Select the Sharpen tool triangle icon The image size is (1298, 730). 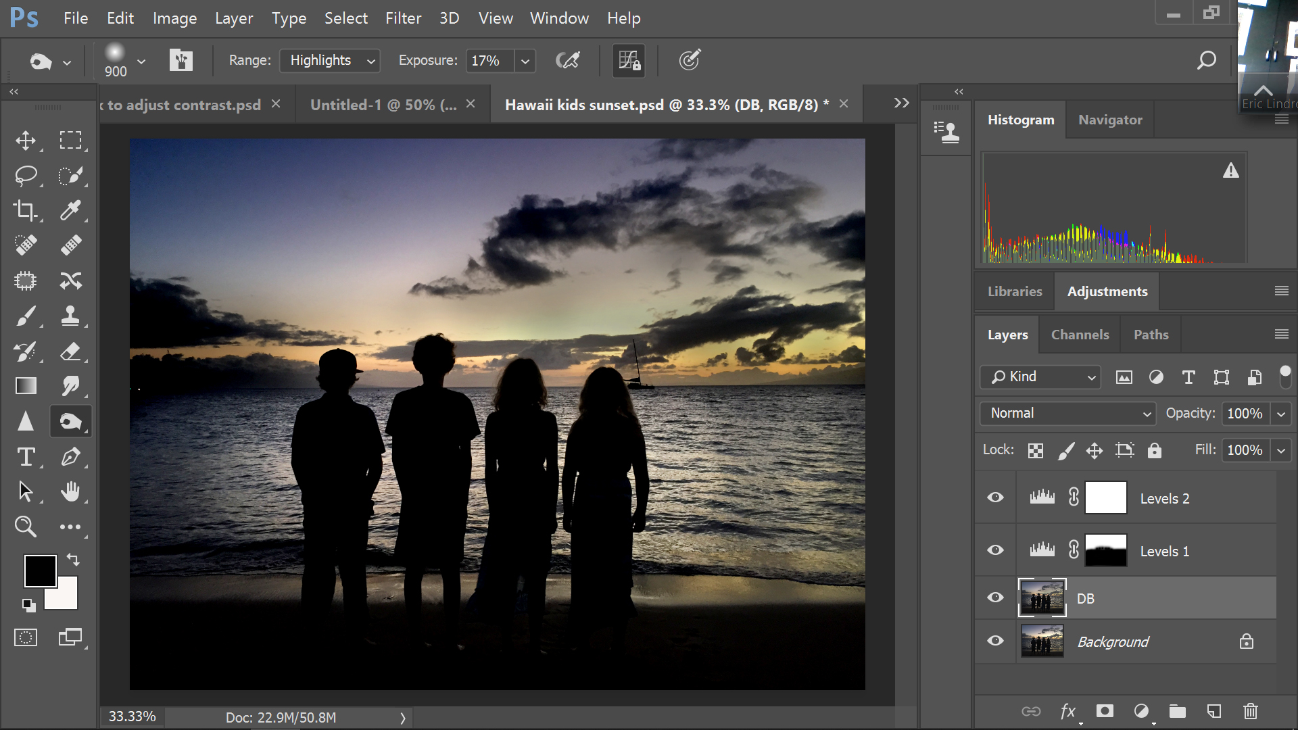(26, 421)
